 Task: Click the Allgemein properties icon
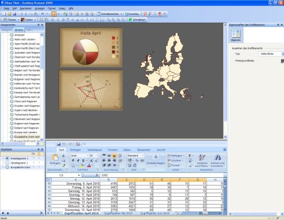pos(236,35)
